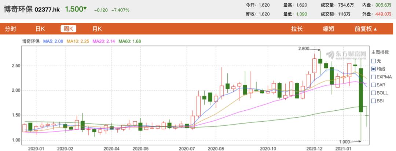Image resolution: width=396 pixels, height=151 pixels.
Task: Switch to the 日K chart tab
Action: 40,29
